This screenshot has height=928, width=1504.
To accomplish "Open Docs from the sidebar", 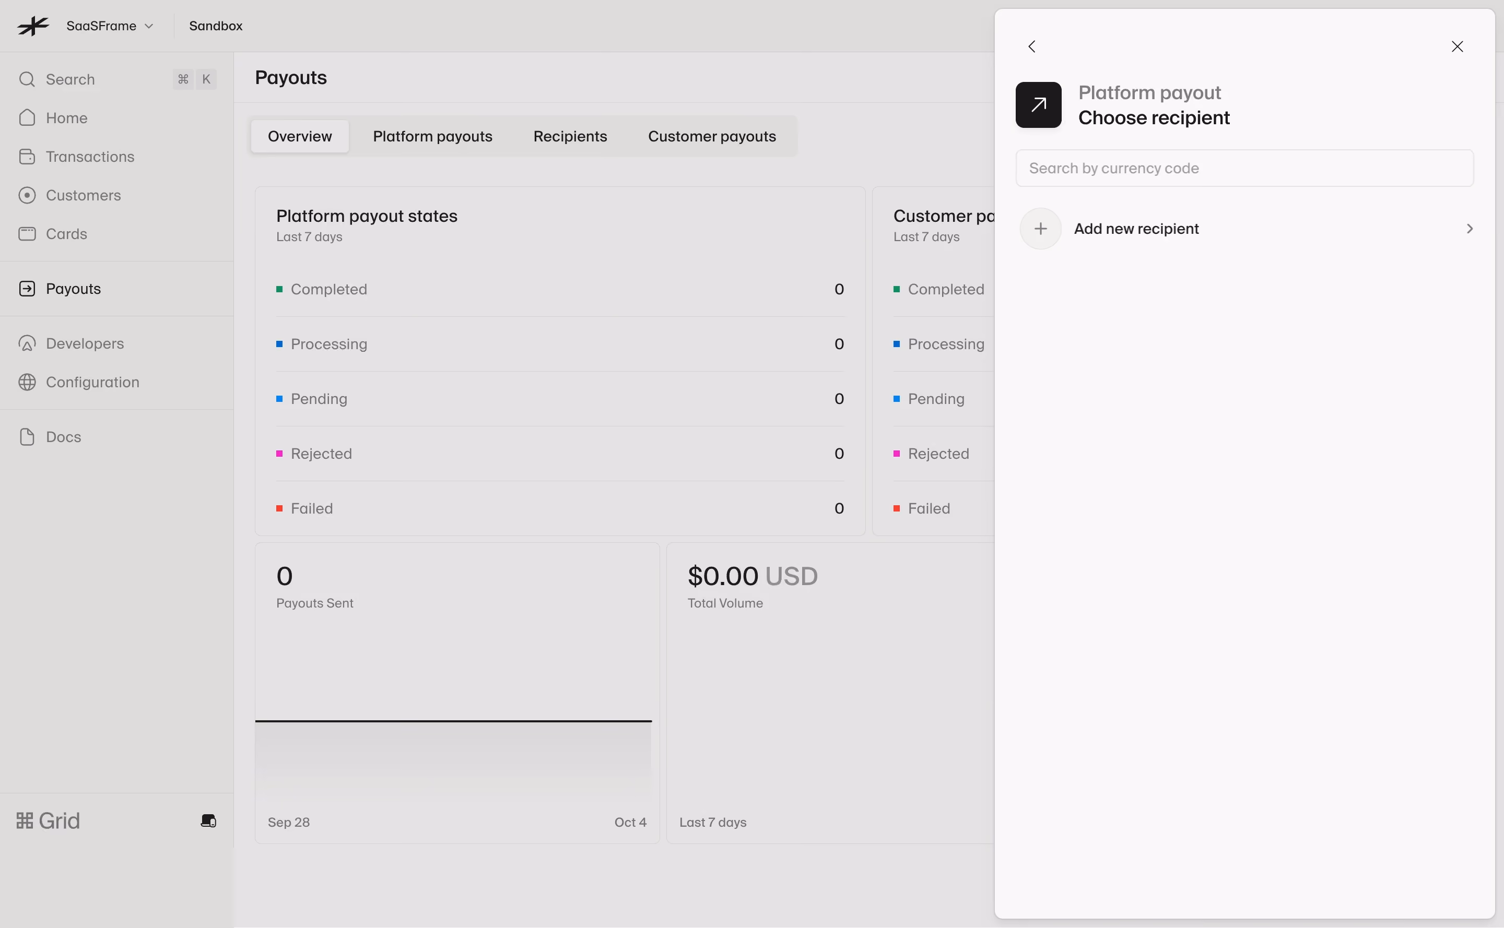I will tap(63, 437).
